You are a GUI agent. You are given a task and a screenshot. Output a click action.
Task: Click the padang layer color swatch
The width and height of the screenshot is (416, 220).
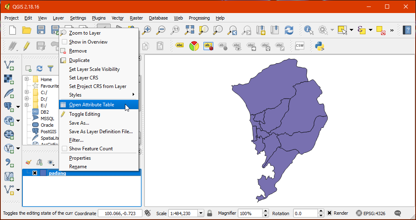click(x=43, y=173)
